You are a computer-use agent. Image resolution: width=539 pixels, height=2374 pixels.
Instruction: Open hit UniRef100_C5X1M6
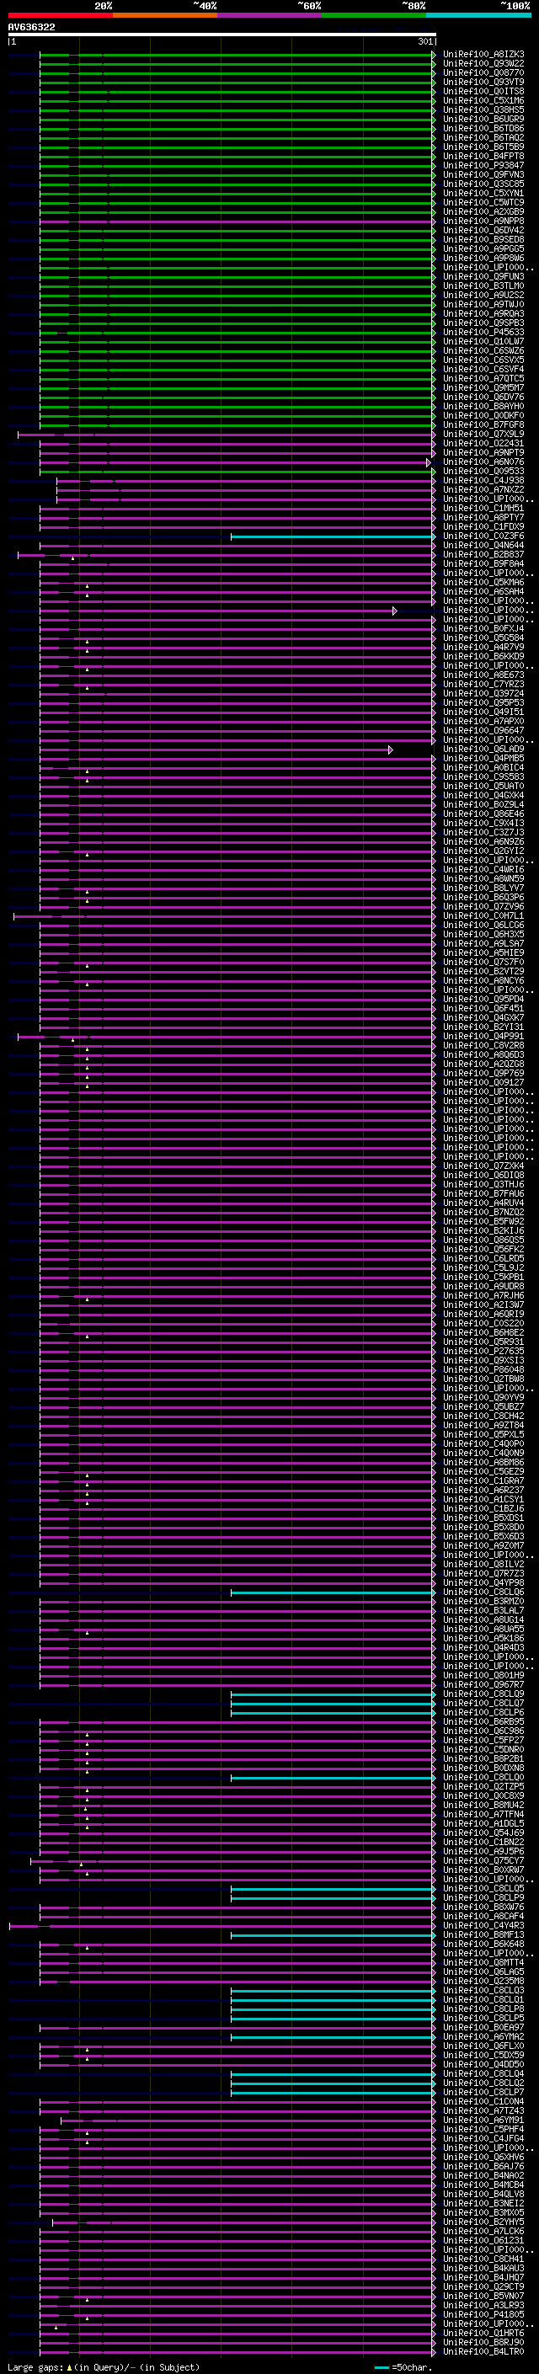click(x=483, y=100)
